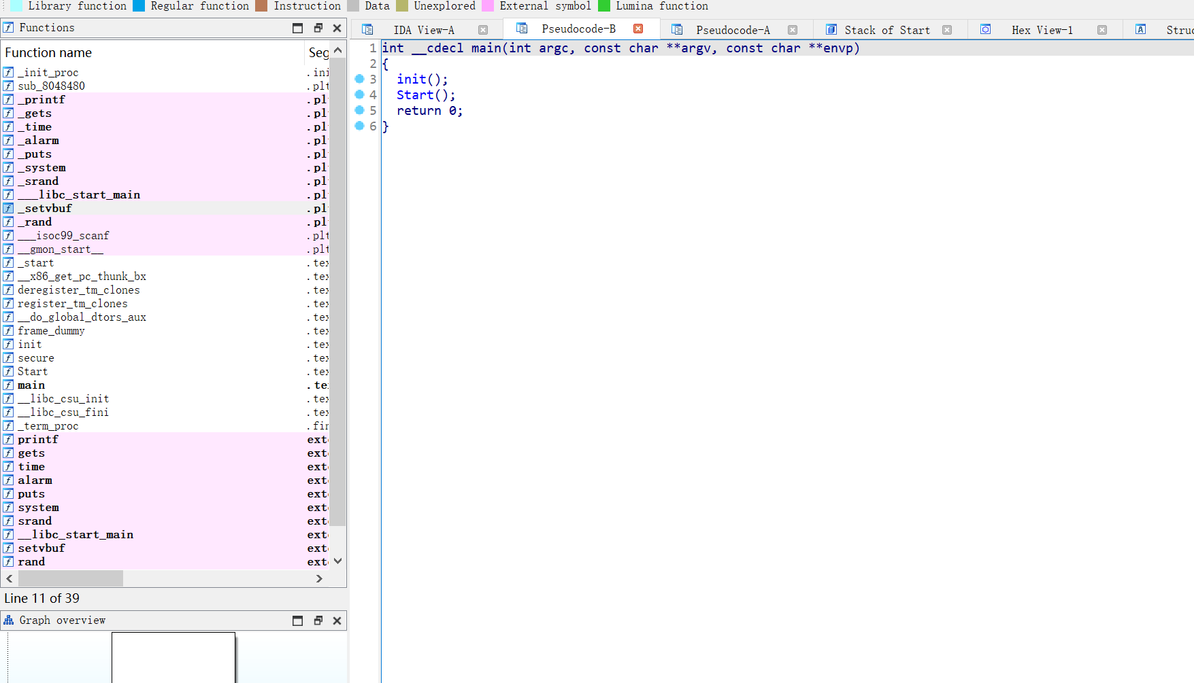The height and width of the screenshot is (683, 1194).
Task: Click the IDA View-A tab icon
Action: click(367, 29)
